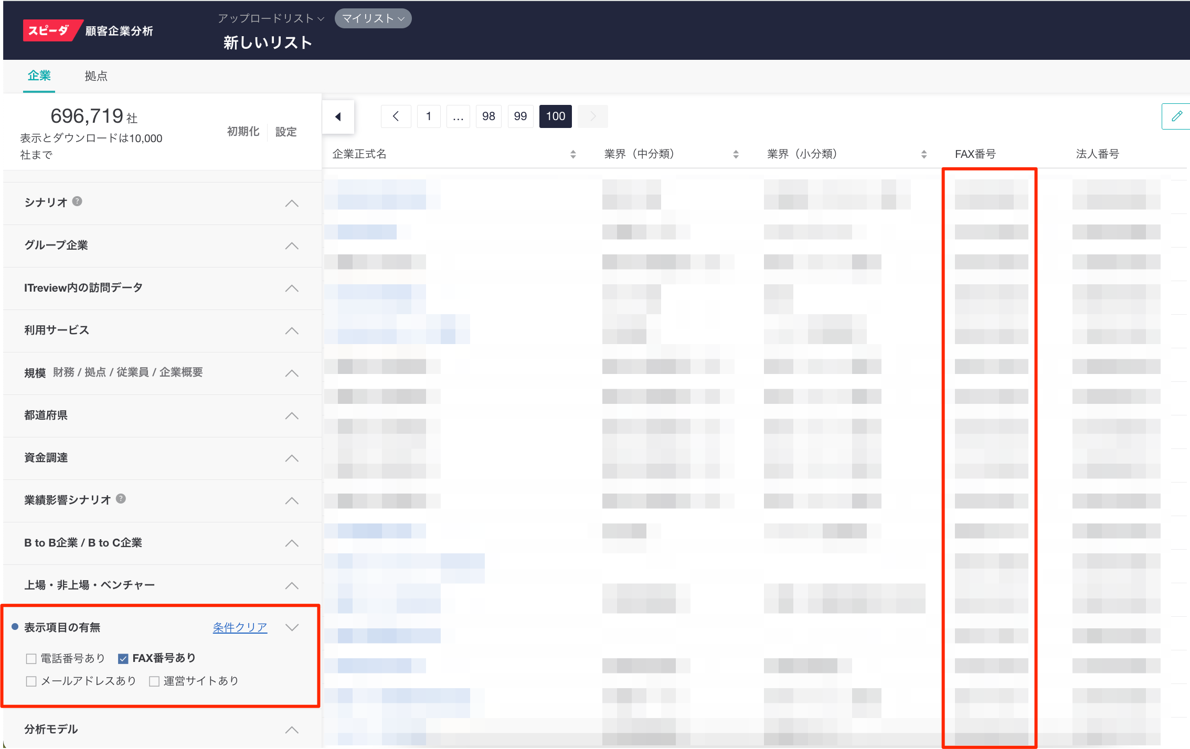Click the previous page arrow in pagination
The height and width of the screenshot is (749, 1190).
coord(396,116)
